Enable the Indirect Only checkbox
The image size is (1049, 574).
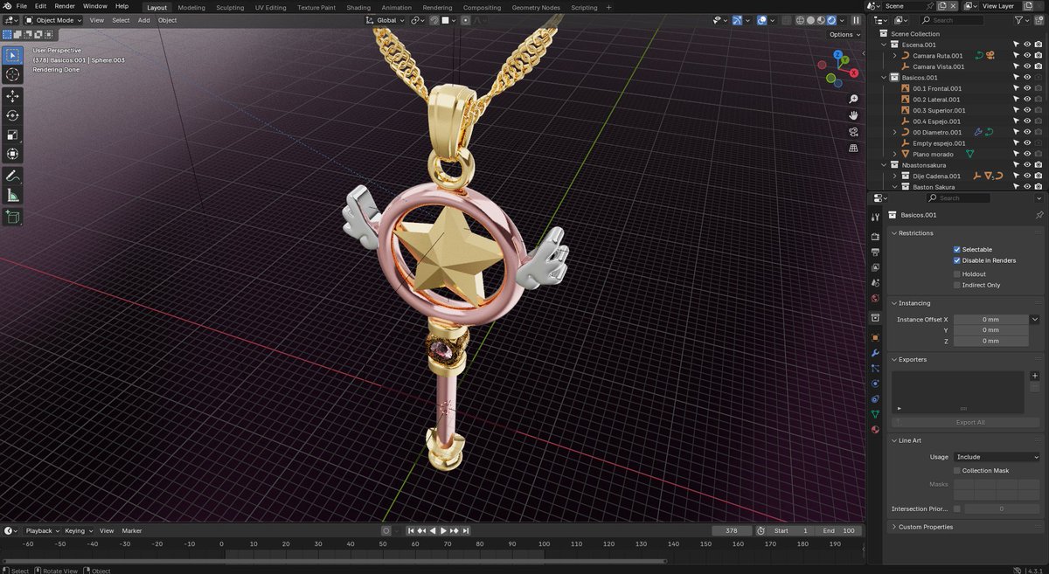click(957, 285)
